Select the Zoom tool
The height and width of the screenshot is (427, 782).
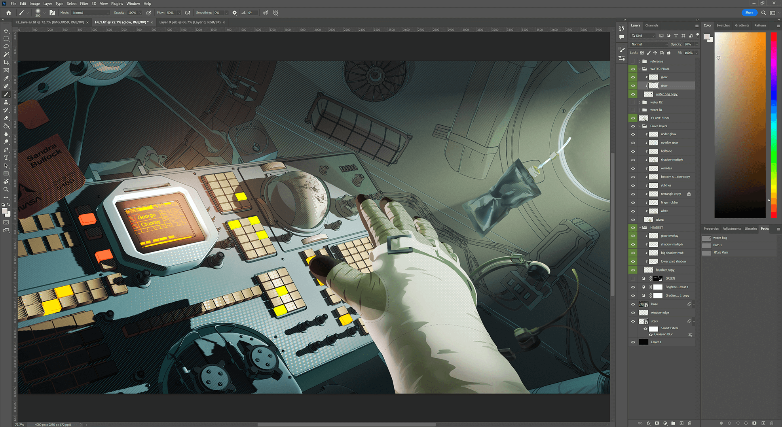tap(6, 189)
